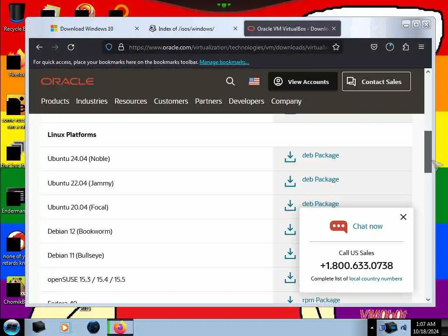Click the Contact Sales button
This screenshot has width=448, height=336.
click(x=376, y=82)
